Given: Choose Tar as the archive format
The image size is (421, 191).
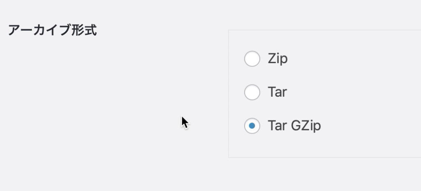Looking at the screenshot, I should coord(252,92).
